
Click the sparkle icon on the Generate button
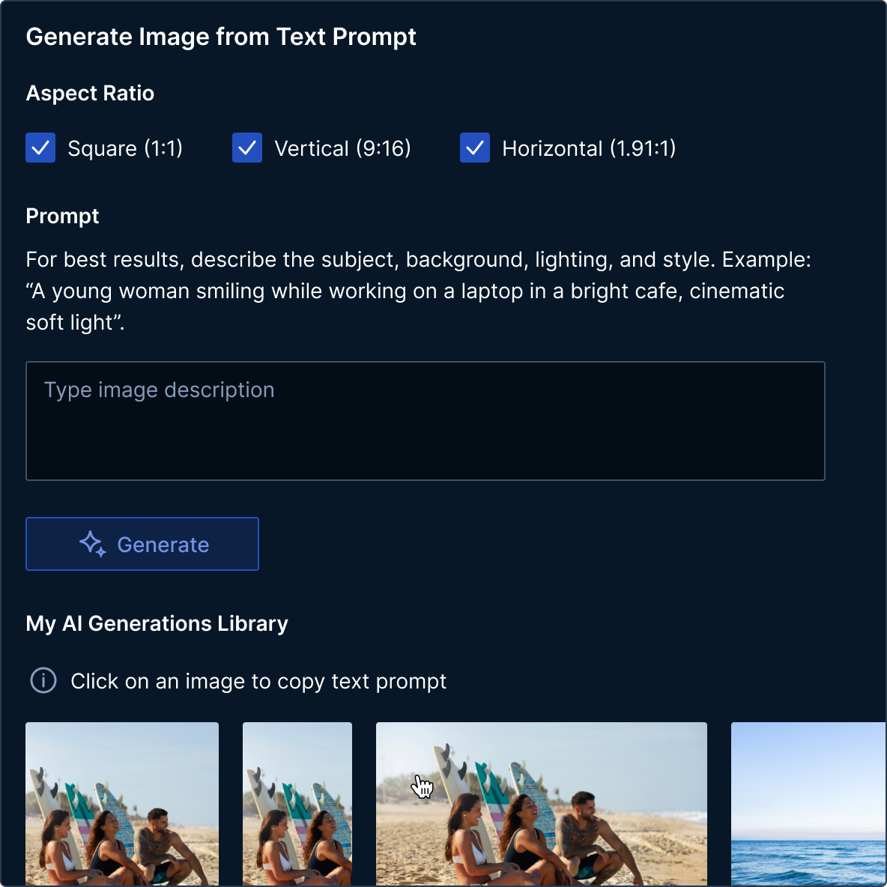click(93, 544)
